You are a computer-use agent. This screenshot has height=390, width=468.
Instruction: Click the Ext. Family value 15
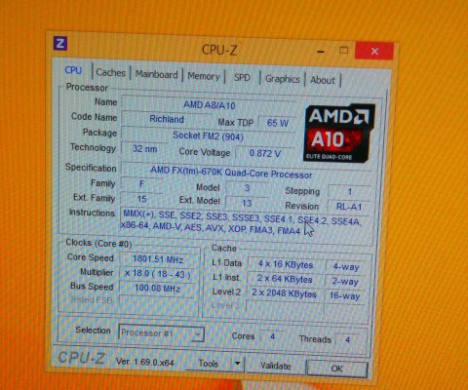click(x=141, y=199)
